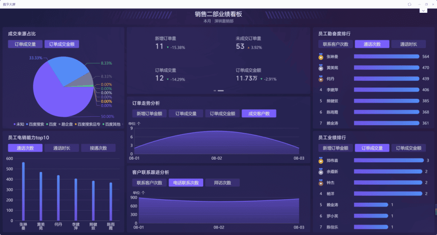Screen dimensions: 437x235
Task: Click the gold medal icon beside 郑伟喜
Action: point(321,160)
